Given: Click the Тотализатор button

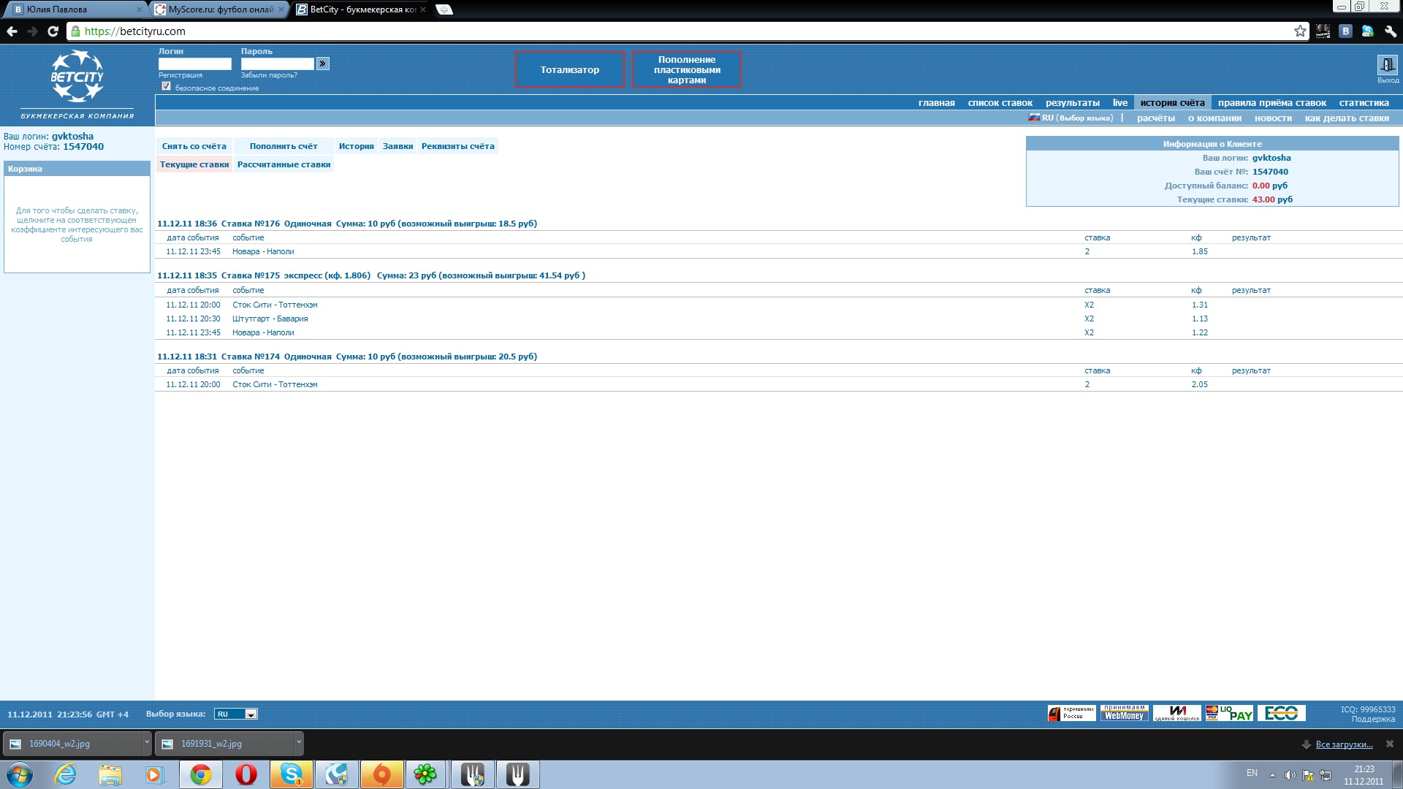Looking at the screenshot, I should [569, 69].
